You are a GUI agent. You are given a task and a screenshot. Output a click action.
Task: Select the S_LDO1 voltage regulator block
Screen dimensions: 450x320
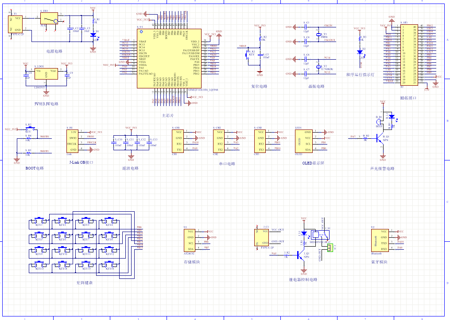[x=46, y=75]
